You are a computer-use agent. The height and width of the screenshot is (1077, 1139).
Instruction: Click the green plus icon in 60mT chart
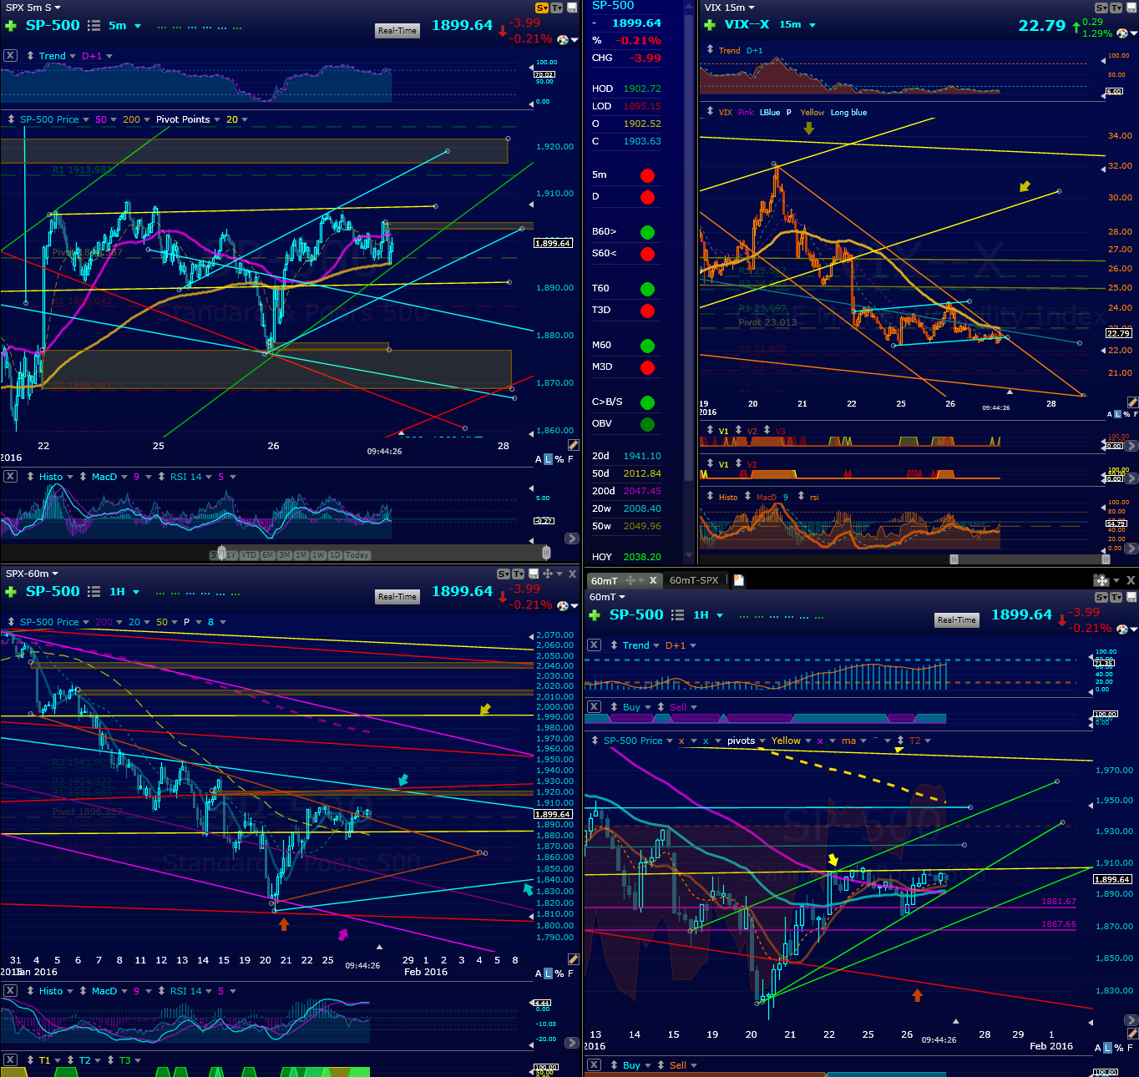(595, 615)
